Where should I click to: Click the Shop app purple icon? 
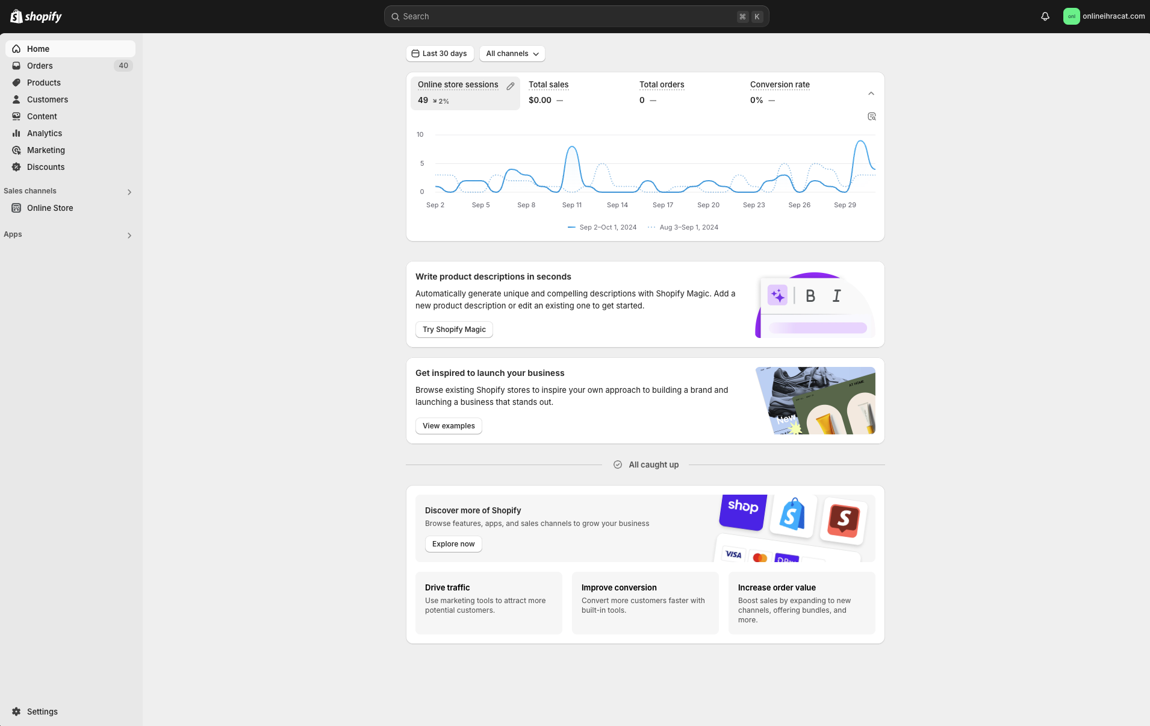click(743, 512)
